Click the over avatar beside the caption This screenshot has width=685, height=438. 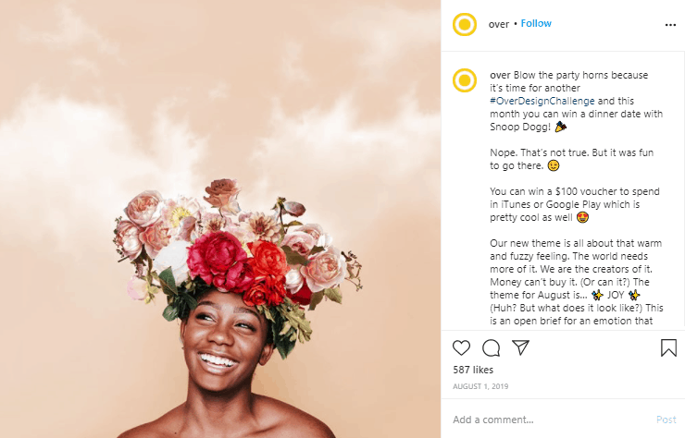coord(465,80)
